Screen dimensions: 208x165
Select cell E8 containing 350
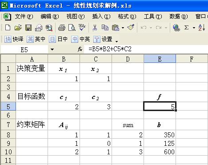(x=160, y=135)
